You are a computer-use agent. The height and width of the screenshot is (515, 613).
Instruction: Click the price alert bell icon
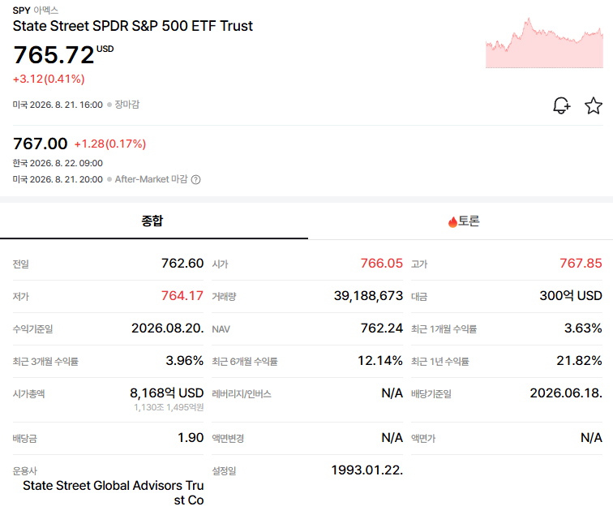coord(561,105)
